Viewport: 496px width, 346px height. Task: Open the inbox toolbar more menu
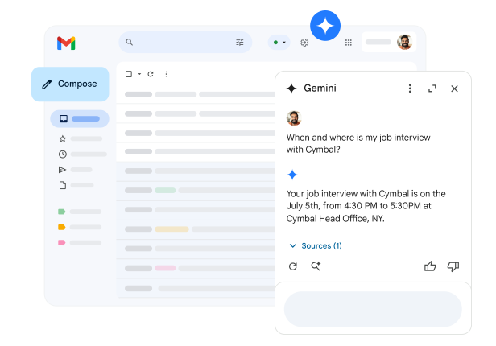tap(166, 74)
